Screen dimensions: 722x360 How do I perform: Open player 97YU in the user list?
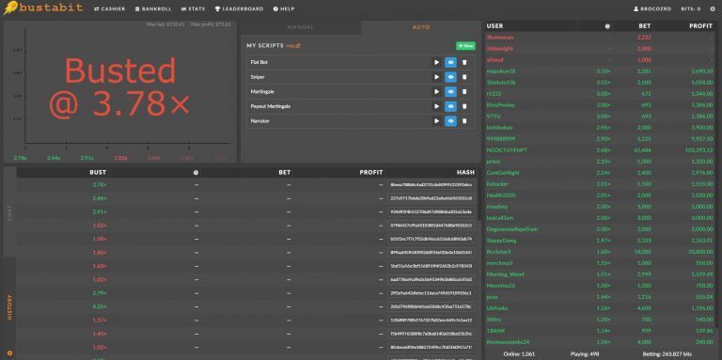494,116
